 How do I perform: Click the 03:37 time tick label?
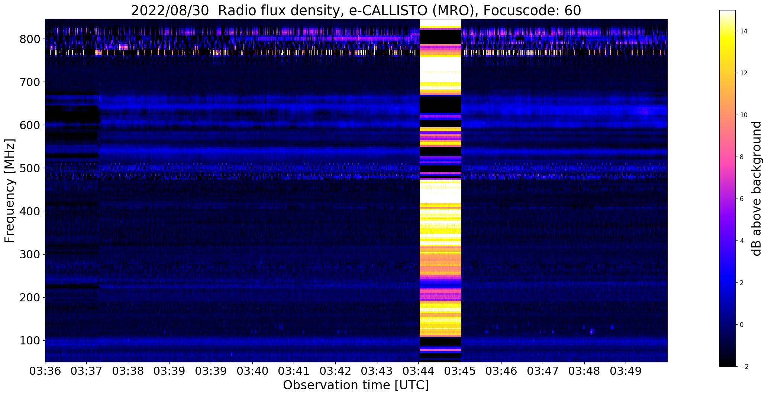(x=87, y=371)
